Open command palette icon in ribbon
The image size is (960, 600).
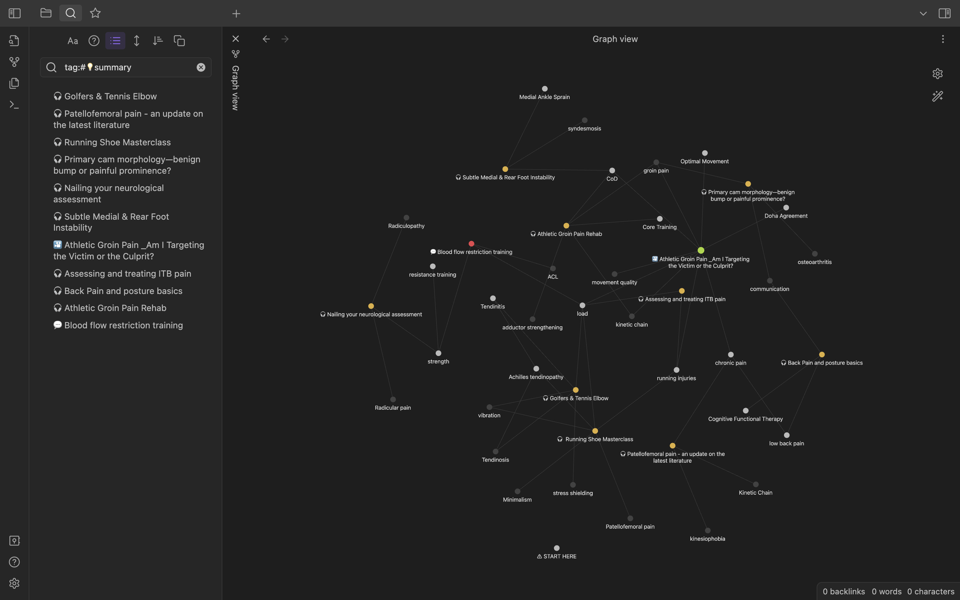point(14,105)
